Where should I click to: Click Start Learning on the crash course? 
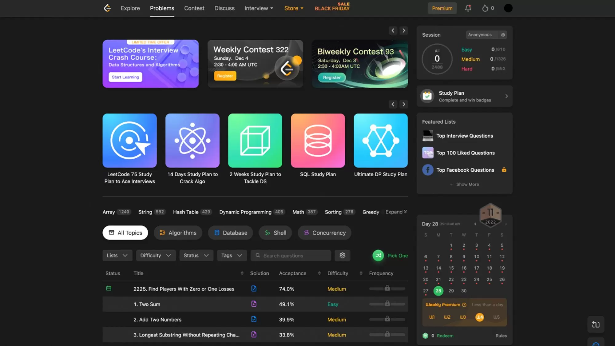point(125,77)
